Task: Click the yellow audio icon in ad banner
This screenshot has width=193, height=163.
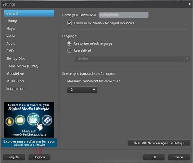Action: coord(10,121)
